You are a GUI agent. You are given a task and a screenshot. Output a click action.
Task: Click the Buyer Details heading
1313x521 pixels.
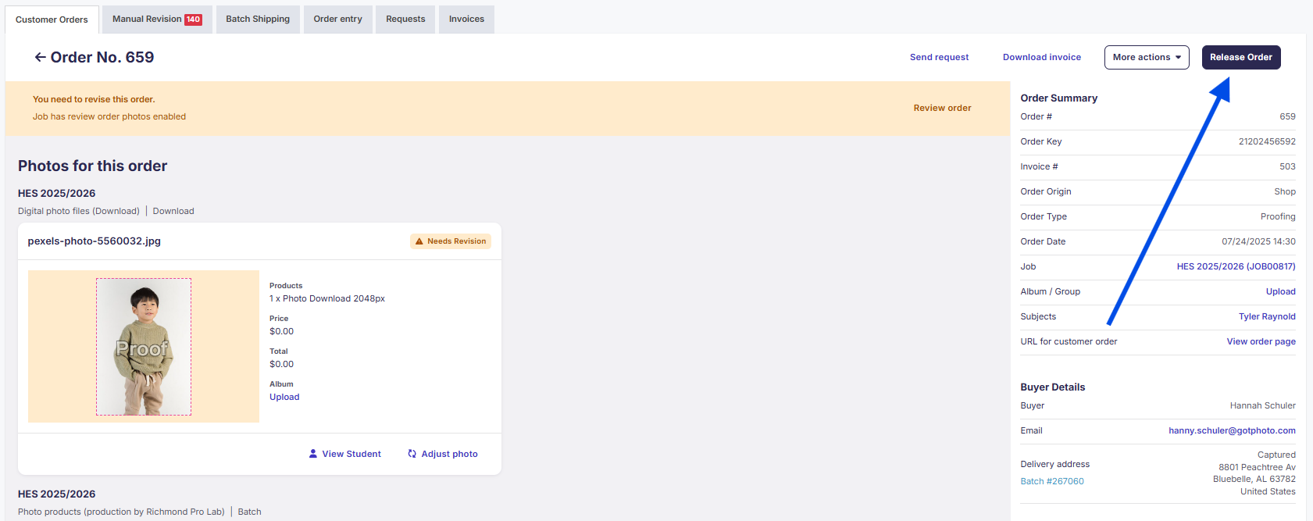(1052, 387)
